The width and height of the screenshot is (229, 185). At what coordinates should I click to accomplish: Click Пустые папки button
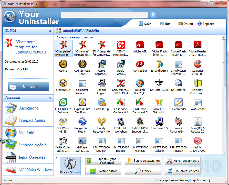(103, 171)
